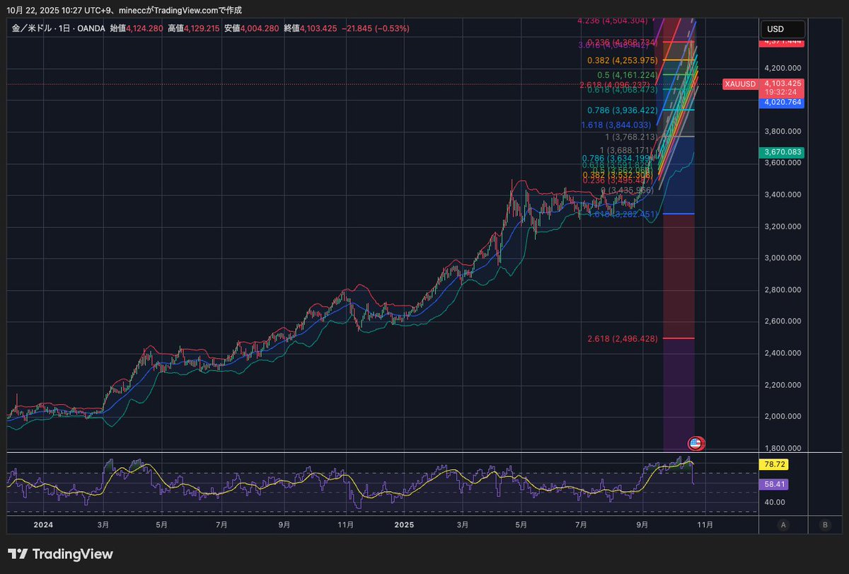Viewport: 849px width, 574px height.
Task: Click the 2025 label on time axis
Action: [403, 525]
